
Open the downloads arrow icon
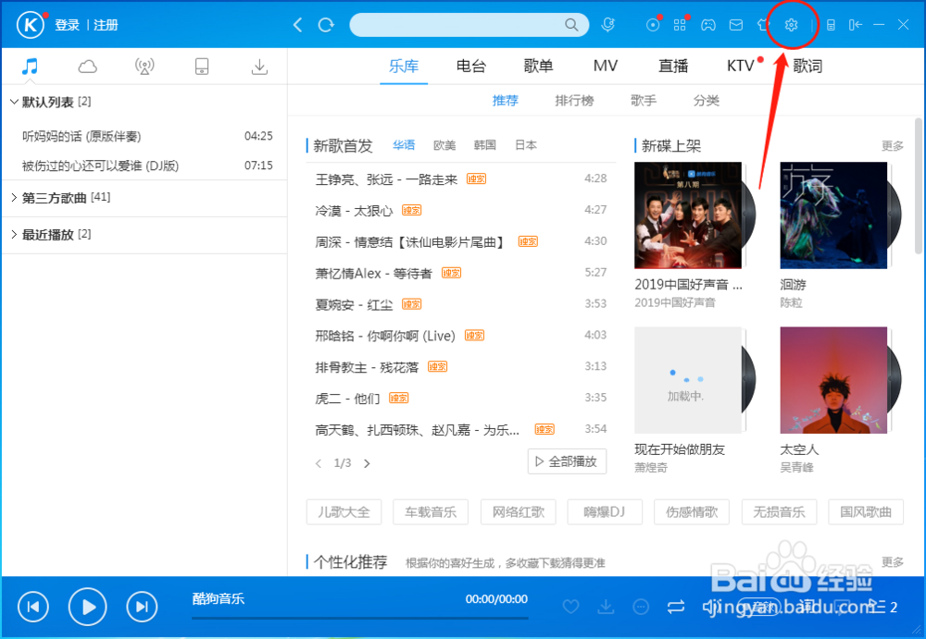tap(259, 66)
